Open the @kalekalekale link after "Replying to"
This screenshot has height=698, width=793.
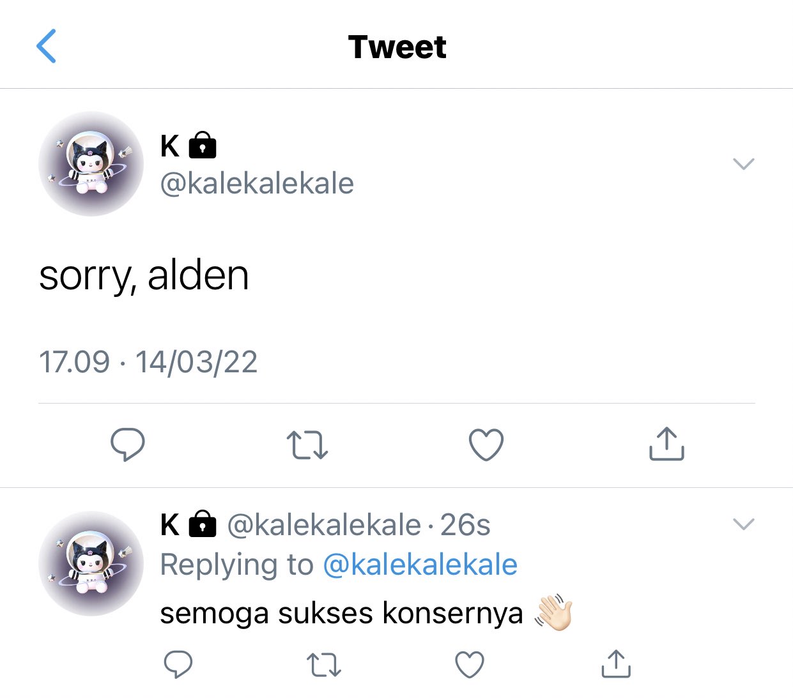point(420,565)
